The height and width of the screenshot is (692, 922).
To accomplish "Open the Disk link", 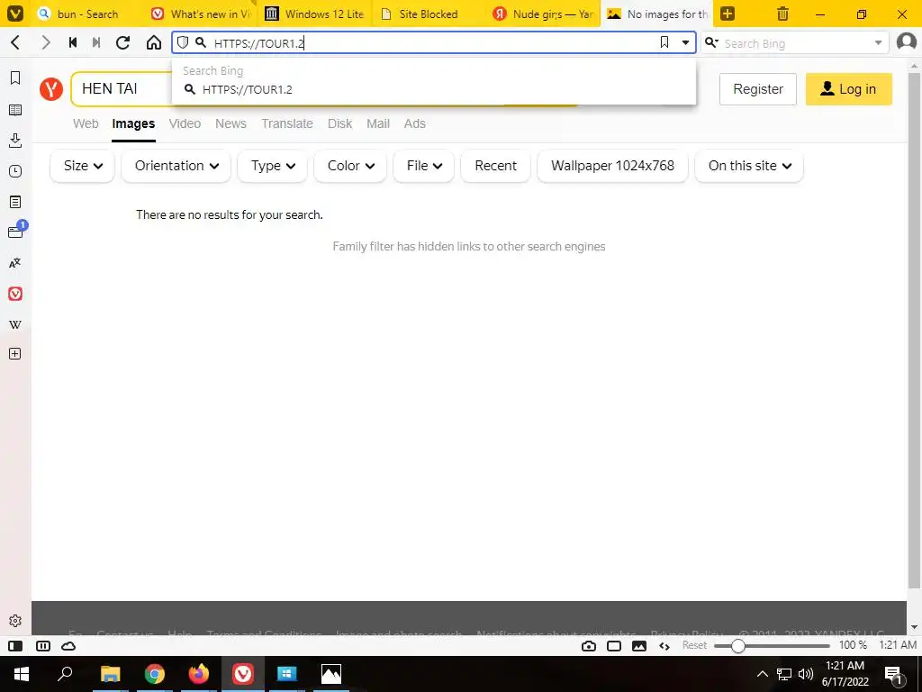I will [339, 123].
